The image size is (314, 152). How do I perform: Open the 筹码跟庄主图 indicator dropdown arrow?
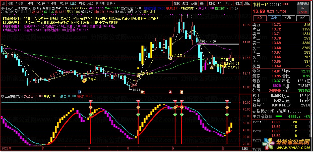(34, 8)
